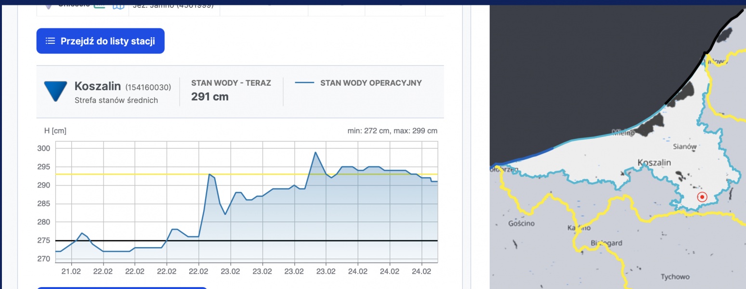Click the blue triangle Koszalin station icon
746x289 pixels.
click(x=55, y=91)
